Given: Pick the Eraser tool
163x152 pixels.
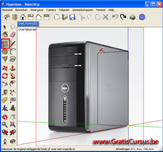Looking at the screenshot, I should tap(13, 34).
